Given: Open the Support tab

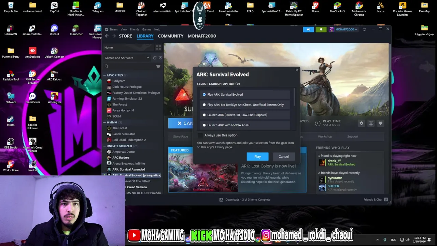Looking at the screenshot, I should click(x=353, y=136).
